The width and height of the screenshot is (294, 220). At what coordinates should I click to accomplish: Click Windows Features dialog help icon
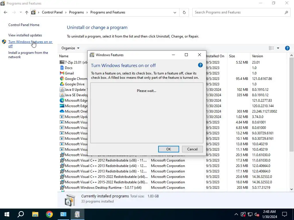click(x=200, y=65)
